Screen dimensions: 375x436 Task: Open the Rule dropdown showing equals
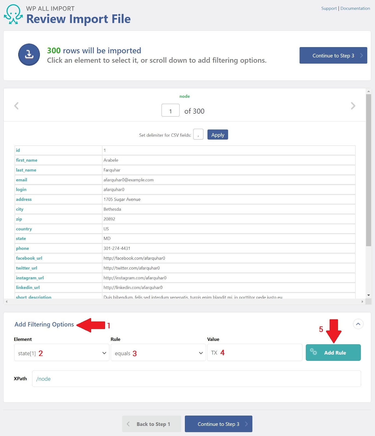click(x=158, y=353)
